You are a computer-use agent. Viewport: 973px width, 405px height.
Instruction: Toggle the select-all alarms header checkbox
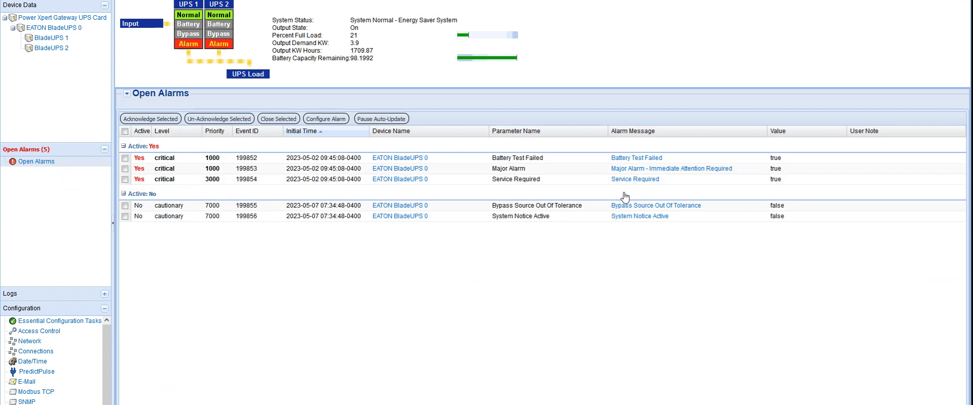coord(125,132)
